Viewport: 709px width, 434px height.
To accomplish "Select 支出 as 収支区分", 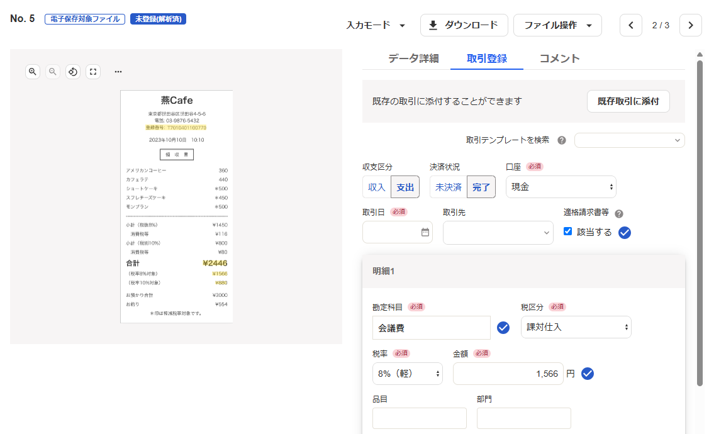I will 405,187.
